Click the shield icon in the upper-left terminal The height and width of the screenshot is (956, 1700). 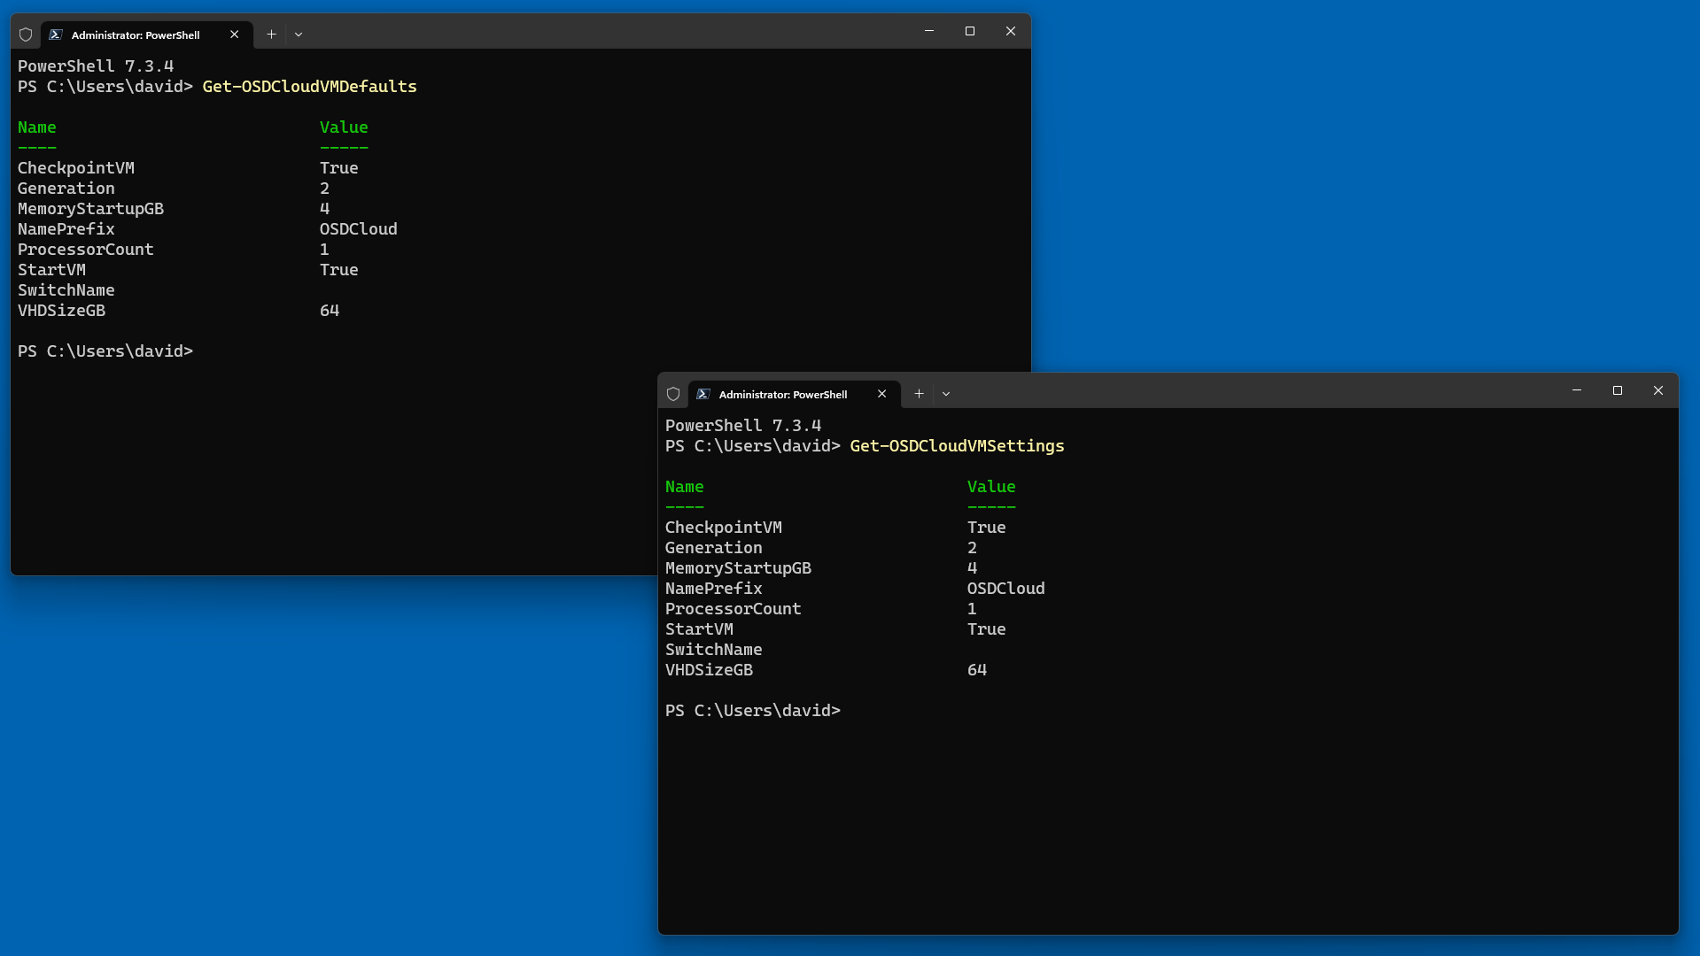point(26,35)
